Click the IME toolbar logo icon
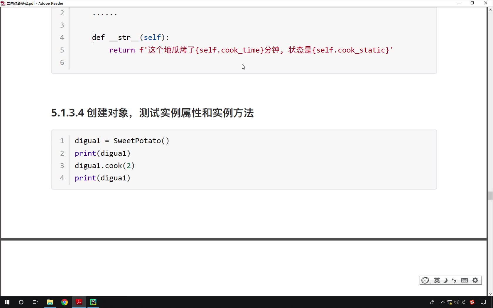Image resolution: width=493 pixels, height=308 pixels. (x=425, y=280)
